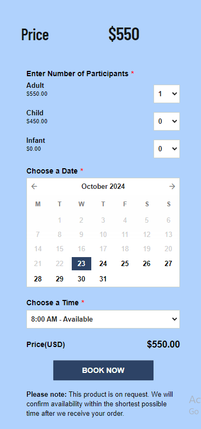This screenshot has height=429, width=201.
Task: Click the disabled date October 22
Action: (60, 263)
